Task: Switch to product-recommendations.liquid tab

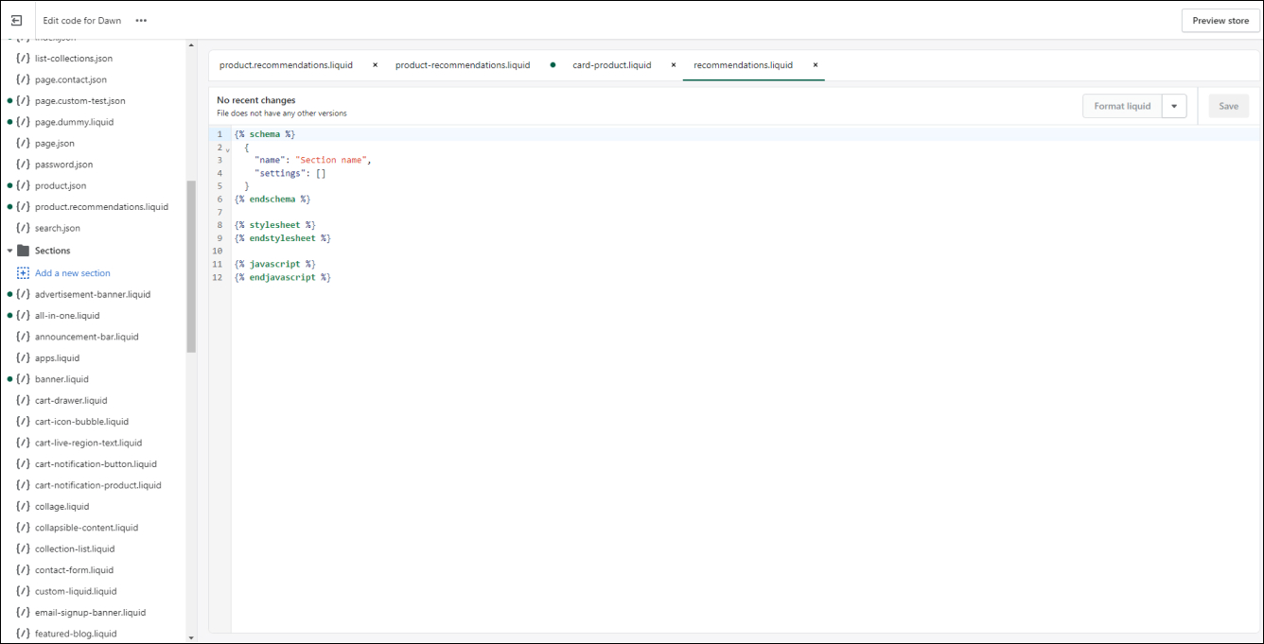Action: 463,65
